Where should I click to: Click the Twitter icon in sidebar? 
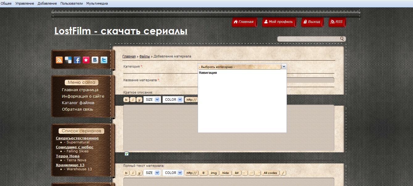pos(104,60)
